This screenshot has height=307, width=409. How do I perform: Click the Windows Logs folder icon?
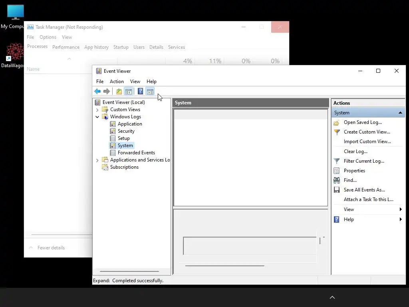105,117
